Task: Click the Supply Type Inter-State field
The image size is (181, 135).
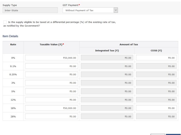Action: coord(30,10)
